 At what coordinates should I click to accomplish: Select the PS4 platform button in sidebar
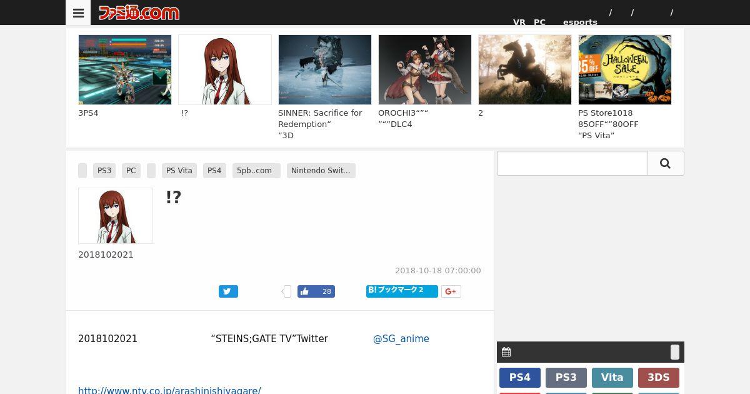520,378
